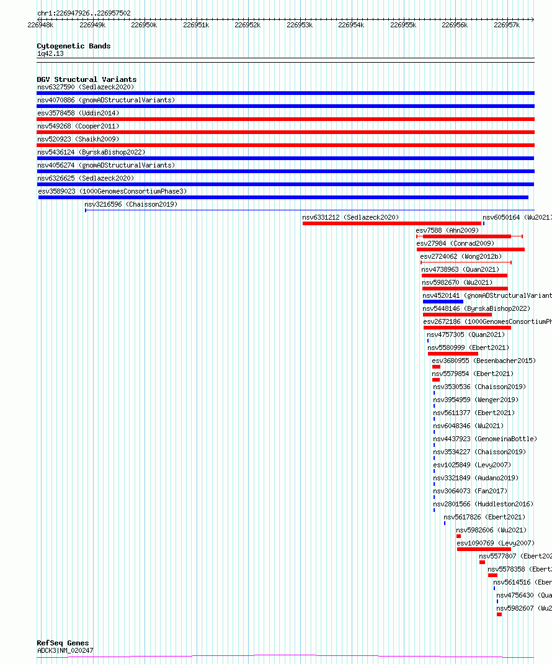Click the red bar under nsv5580999

pyautogui.click(x=453, y=354)
